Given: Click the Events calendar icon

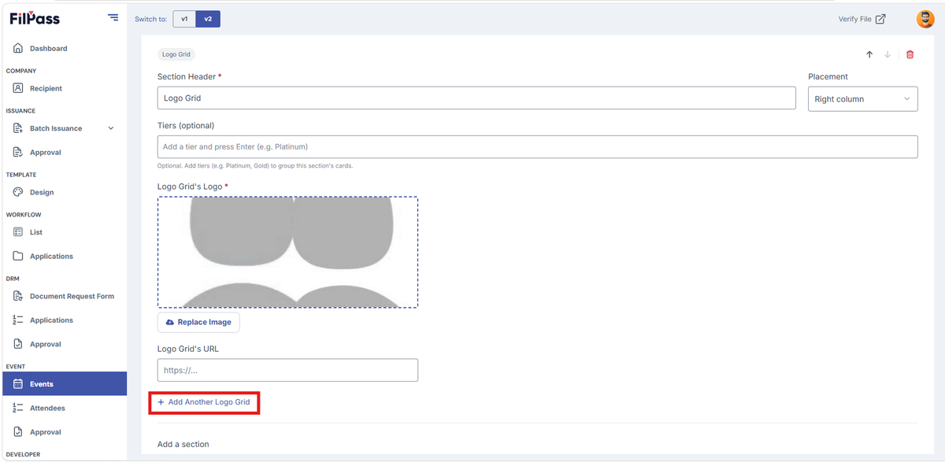Looking at the screenshot, I should (18, 384).
